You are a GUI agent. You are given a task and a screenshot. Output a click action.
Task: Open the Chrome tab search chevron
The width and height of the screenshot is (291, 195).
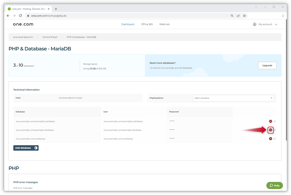[x=256, y=7]
